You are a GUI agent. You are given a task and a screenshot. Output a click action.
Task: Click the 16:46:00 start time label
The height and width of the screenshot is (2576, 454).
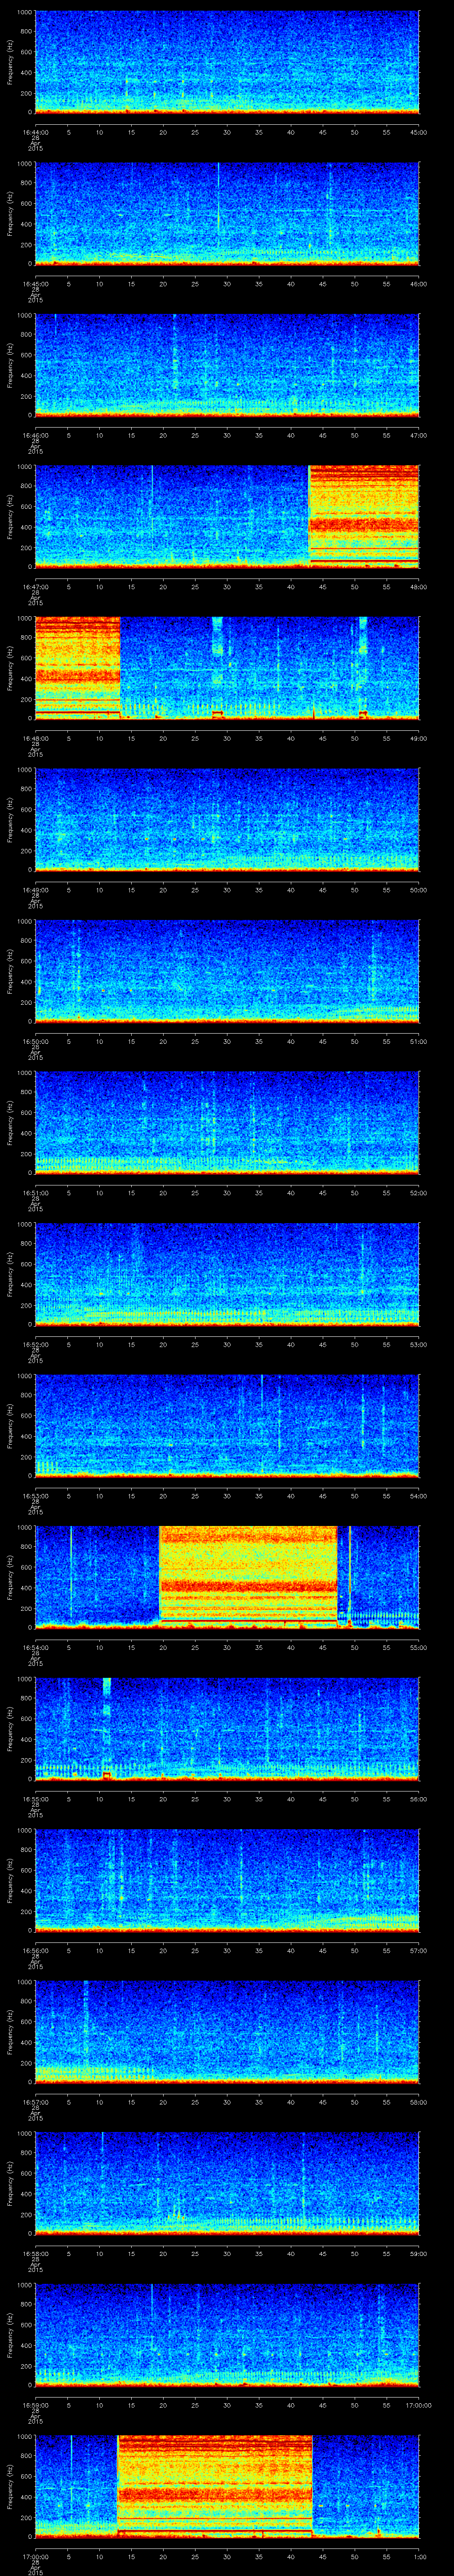point(36,435)
